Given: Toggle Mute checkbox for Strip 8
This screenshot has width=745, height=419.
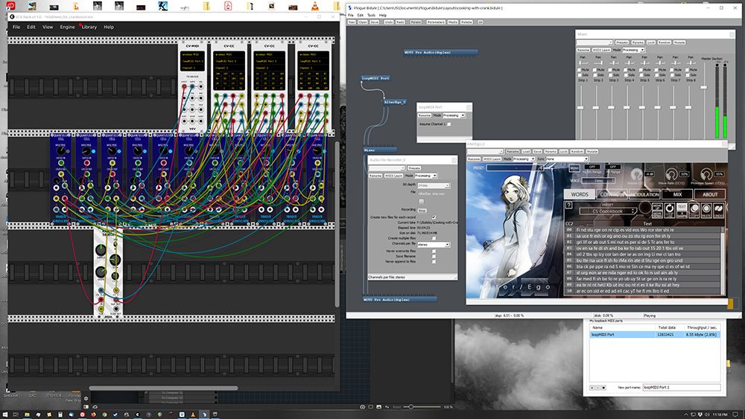Looking at the screenshot, I should 687,70.
